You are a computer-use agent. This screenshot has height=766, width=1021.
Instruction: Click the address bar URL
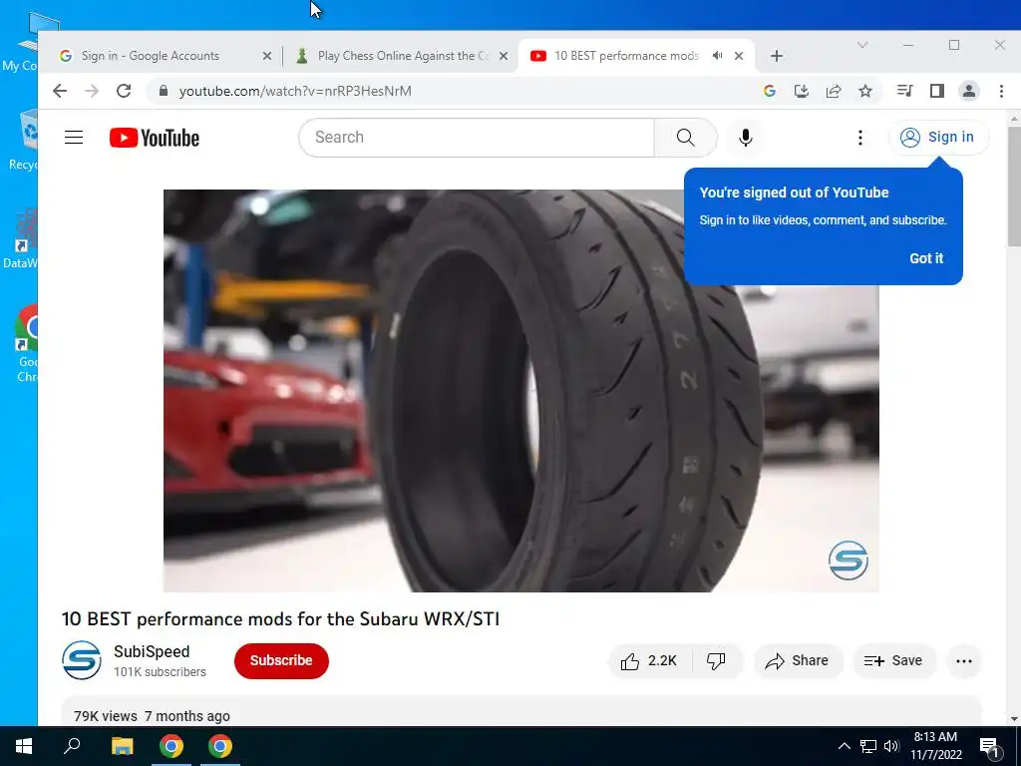[295, 91]
